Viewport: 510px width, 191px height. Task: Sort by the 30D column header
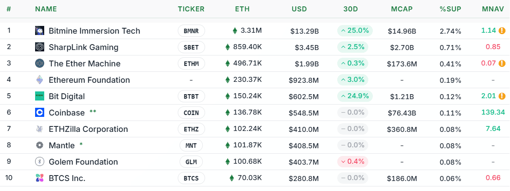pos(350,9)
